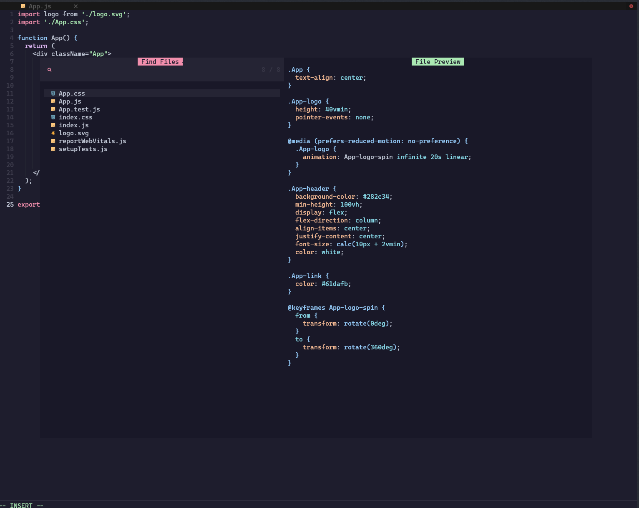Select App.css in the file list
This screenshot has height=508, width=639.
point(72,93)
